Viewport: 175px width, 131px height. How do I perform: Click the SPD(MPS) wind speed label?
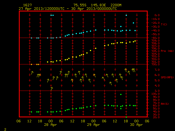167,77
